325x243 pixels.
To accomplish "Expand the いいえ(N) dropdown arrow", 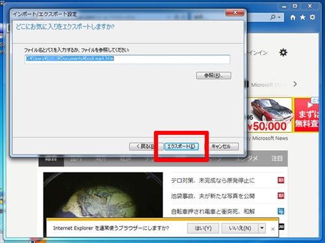I will [262, 228].
